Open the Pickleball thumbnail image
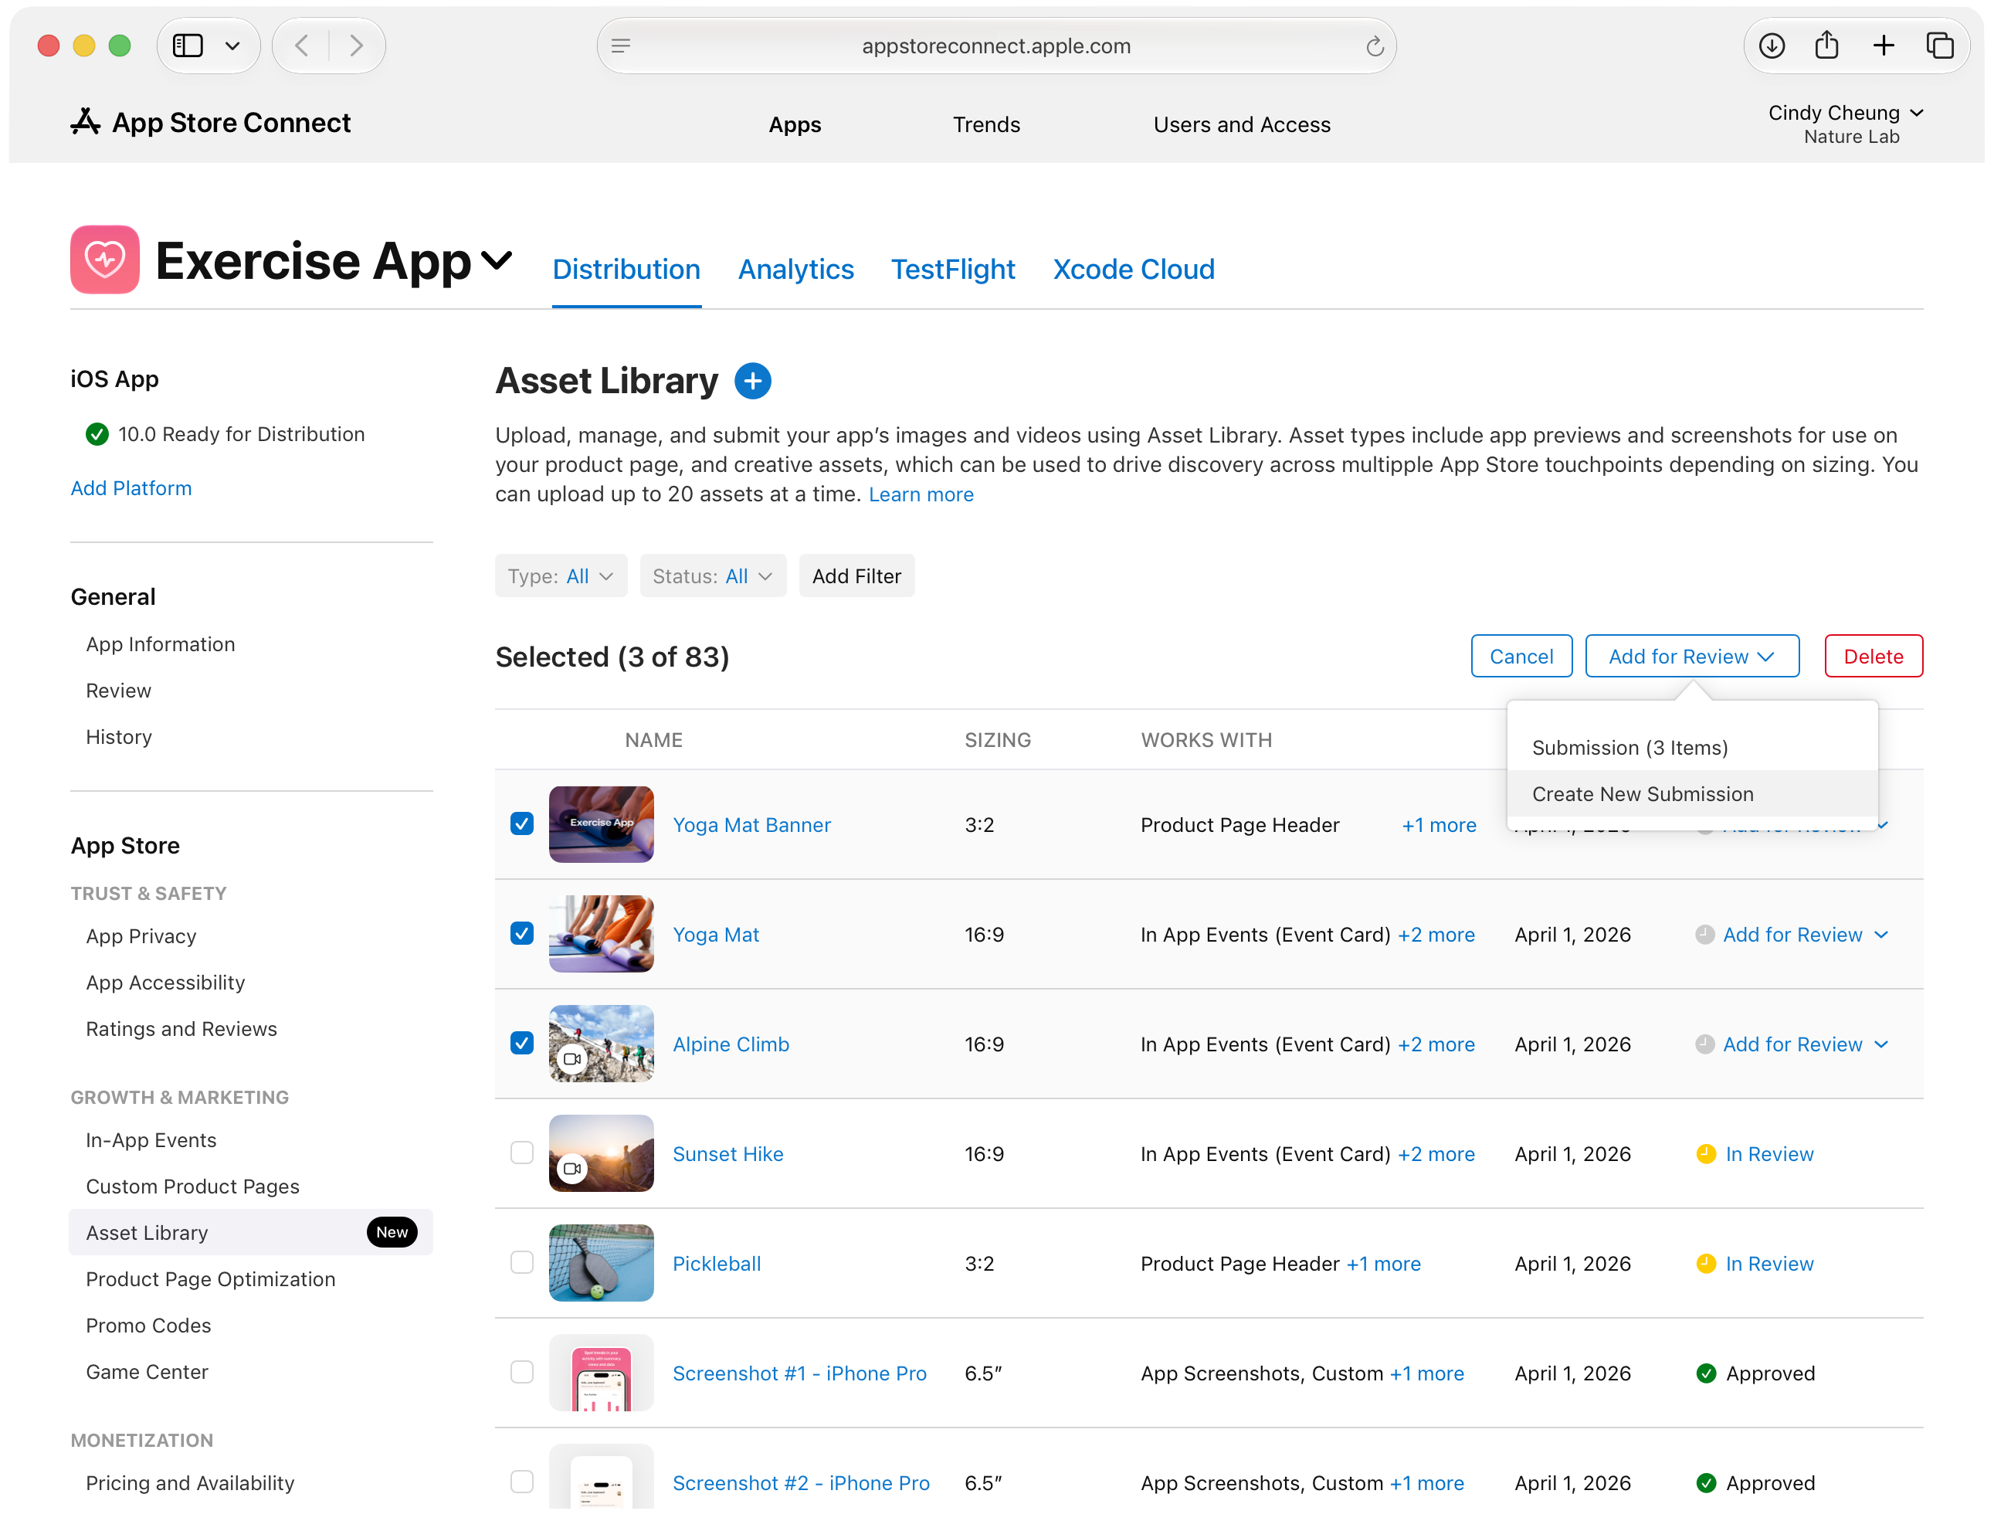Viewport: 1994px width, 1521px height. (x=601, y=1263)
